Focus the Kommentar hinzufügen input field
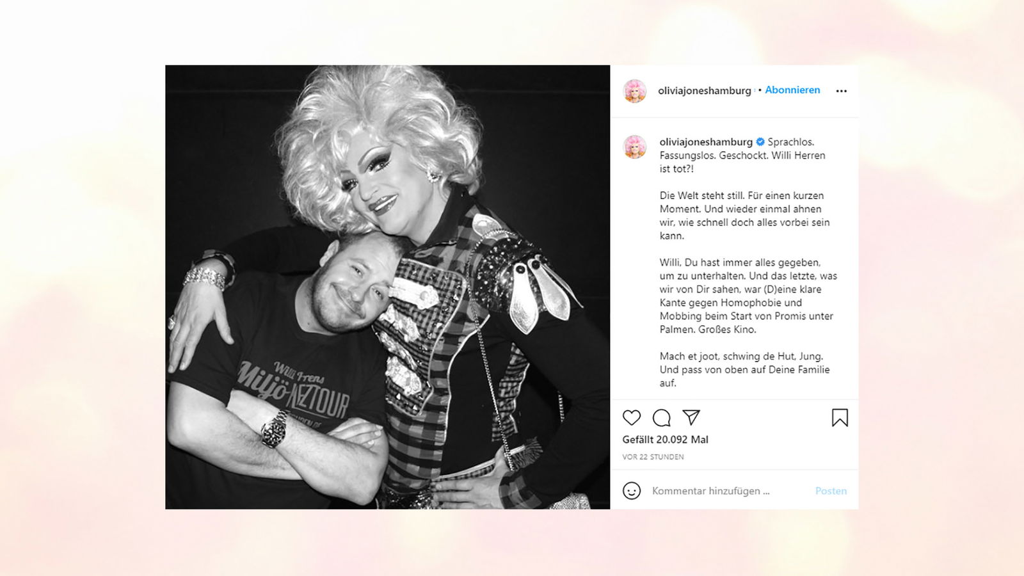Viewport: 1024px width, 576px height. coord(726,491)
